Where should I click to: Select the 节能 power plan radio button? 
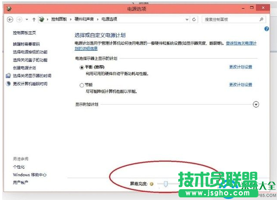(82, 85)
